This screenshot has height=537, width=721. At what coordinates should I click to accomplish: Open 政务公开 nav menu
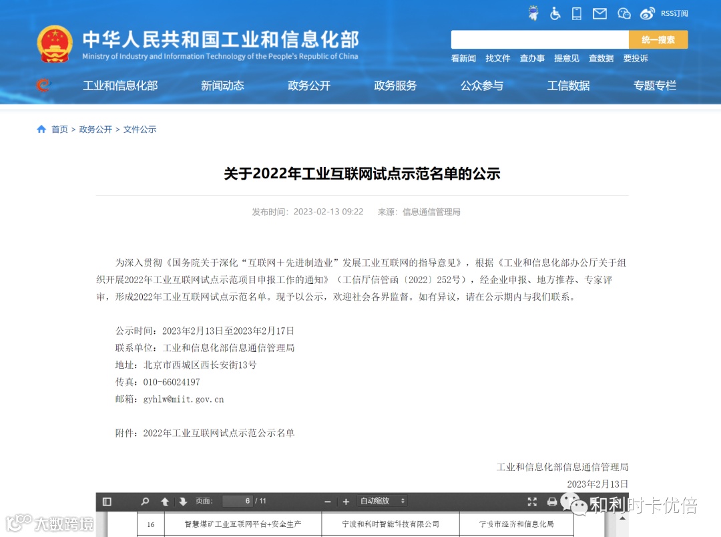[x=309, y=85]
